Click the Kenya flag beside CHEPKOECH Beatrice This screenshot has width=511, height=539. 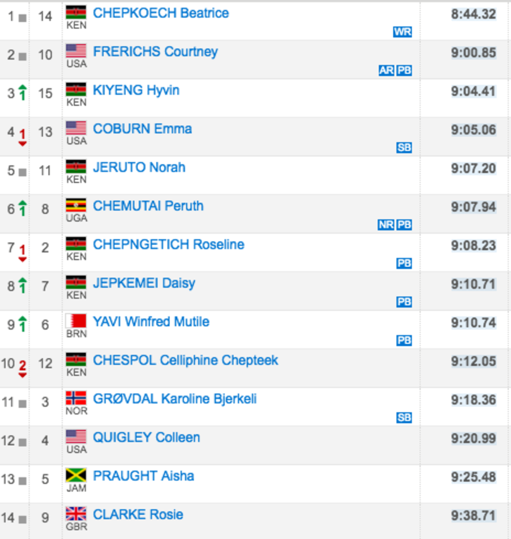[x=76, y=12]
